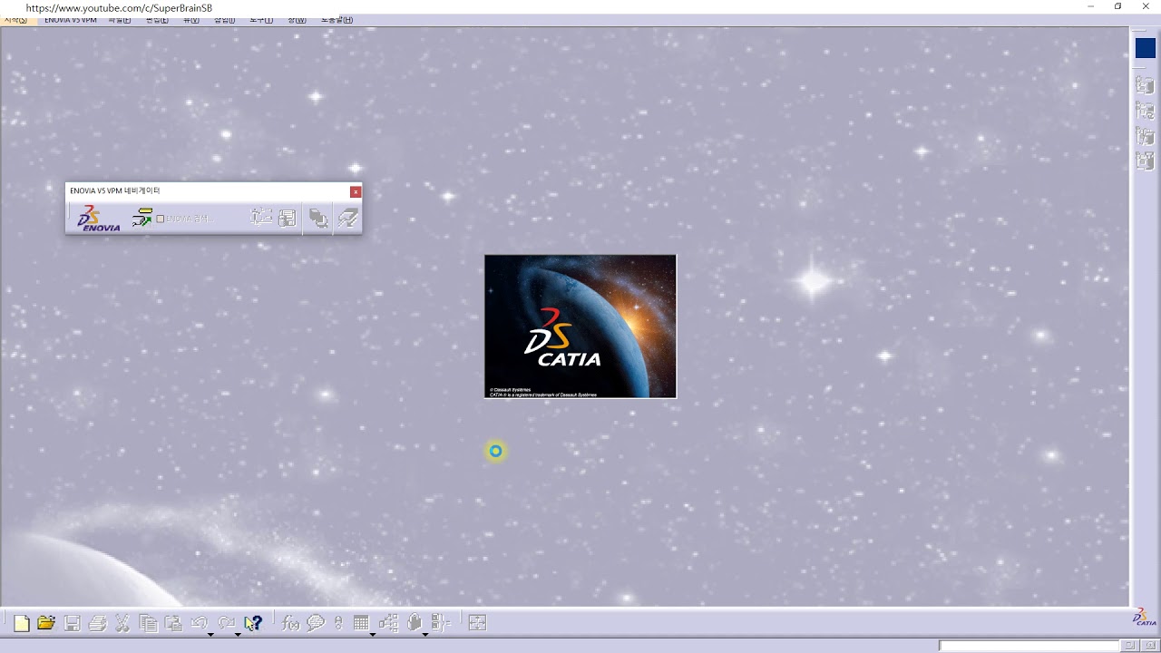This screenshot has width=1161, height=653.
Task: Click the CATIA splash screen image
Action: click(x=580, y=326)
